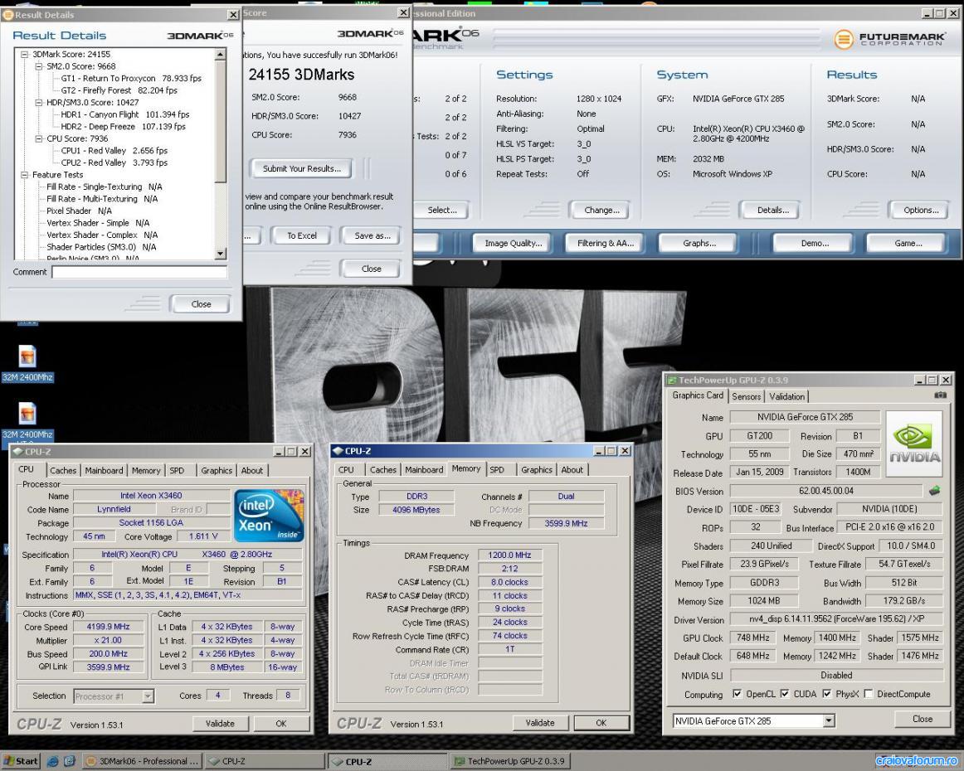This screenshot has height=771, width=964.
Task: Switch to TechPowerUp GPU-Z via the taskbar
Action: click(509, 761)
